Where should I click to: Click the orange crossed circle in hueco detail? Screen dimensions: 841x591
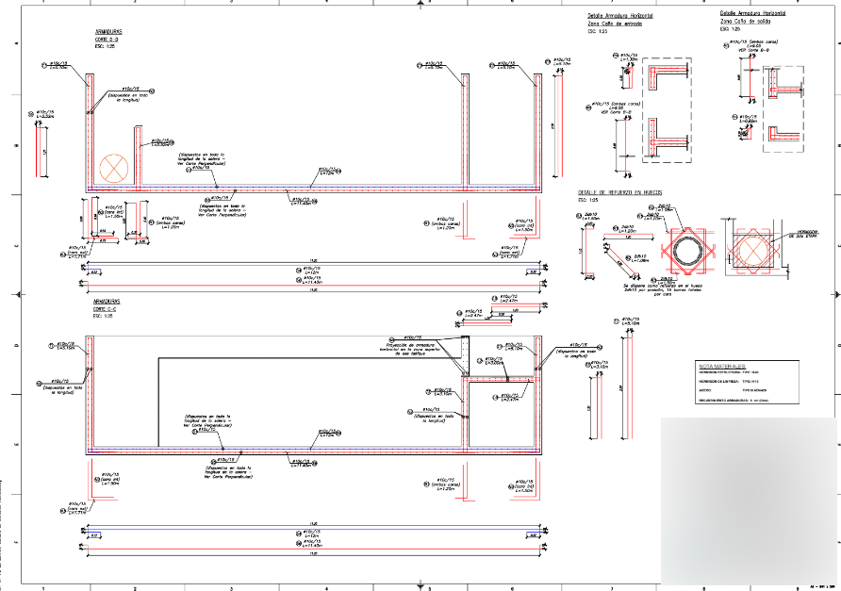pyautogui.click(x=751, y=252)
